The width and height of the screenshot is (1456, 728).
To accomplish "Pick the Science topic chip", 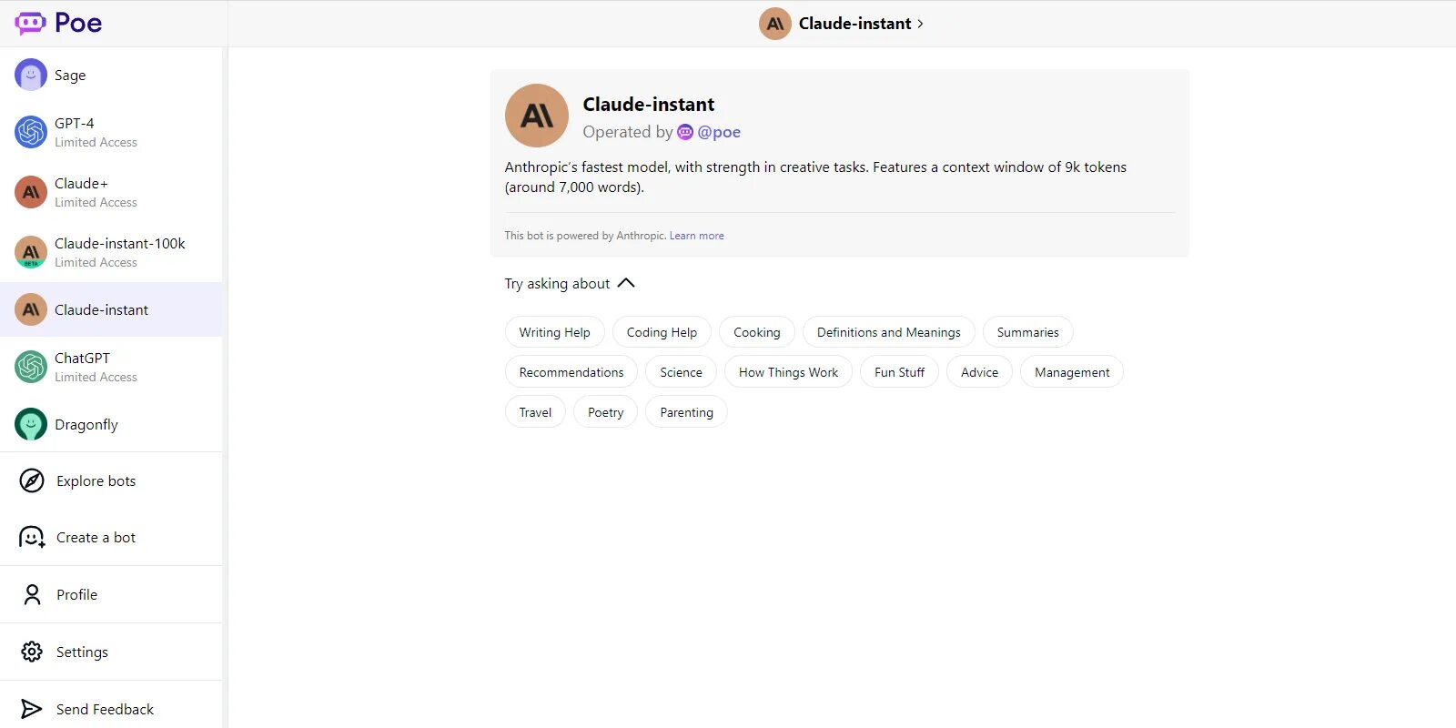I will [682, 372].
